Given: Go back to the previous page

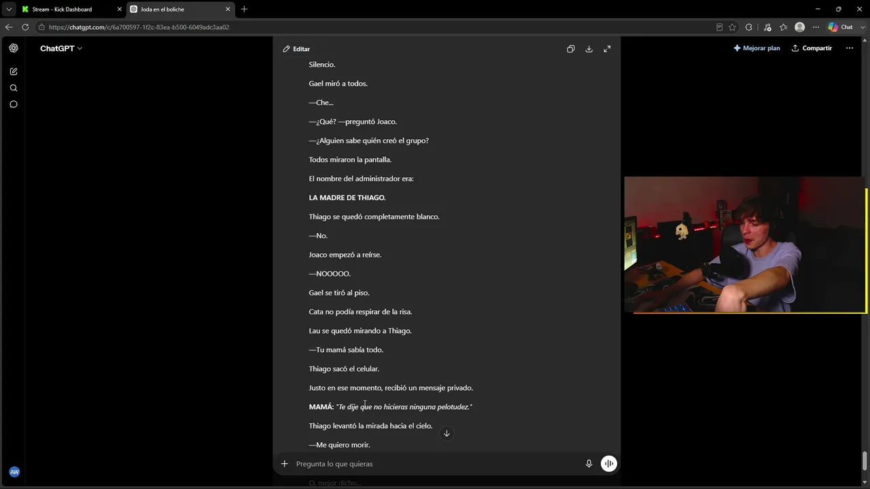Looking at the screenshot, I should click(x=9, y=27).
